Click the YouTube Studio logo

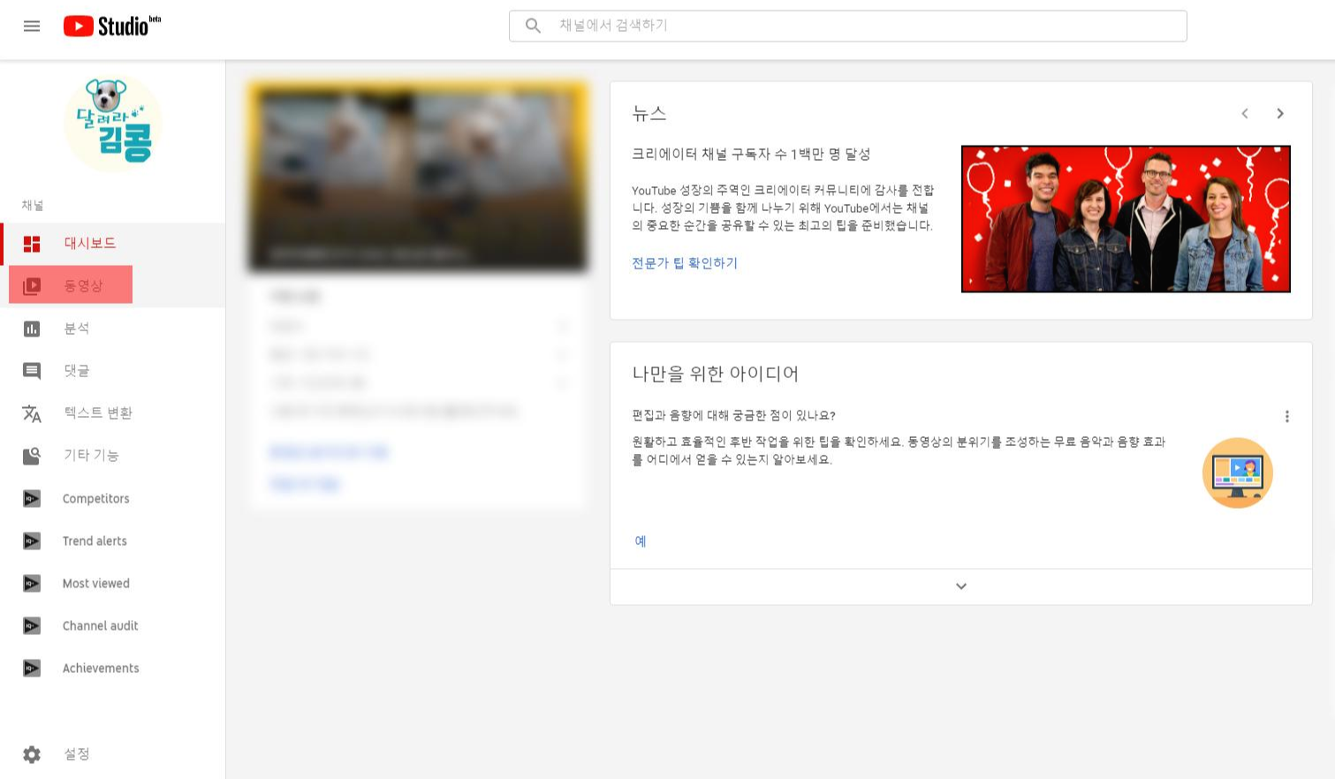click(x=112, y=26)
